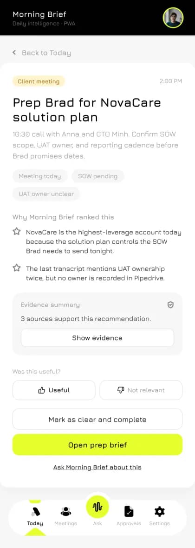
Task: Open the user profile avatar
Action: (173, 18)
